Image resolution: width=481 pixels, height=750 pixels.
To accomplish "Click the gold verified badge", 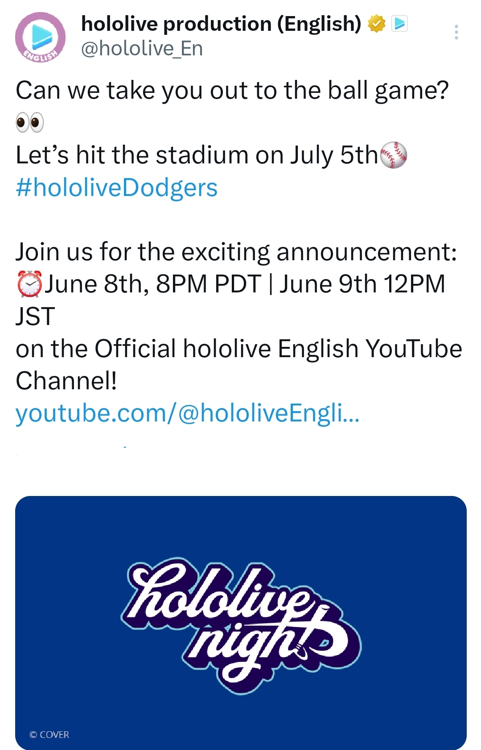I will click(376, 24).
